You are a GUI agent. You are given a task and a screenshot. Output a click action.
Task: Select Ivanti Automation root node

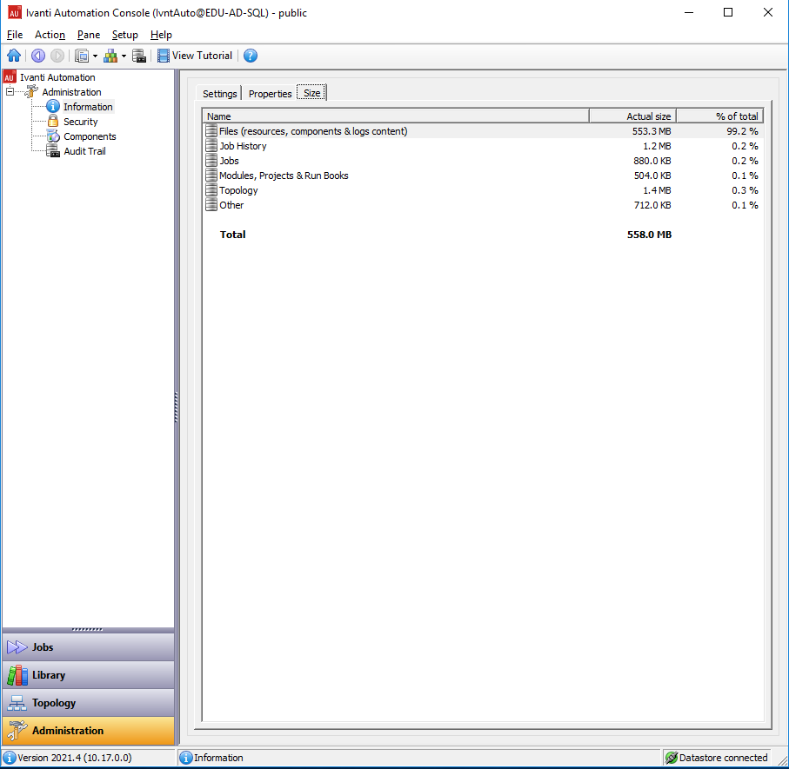pyautogui.click(x=57, y=77)
